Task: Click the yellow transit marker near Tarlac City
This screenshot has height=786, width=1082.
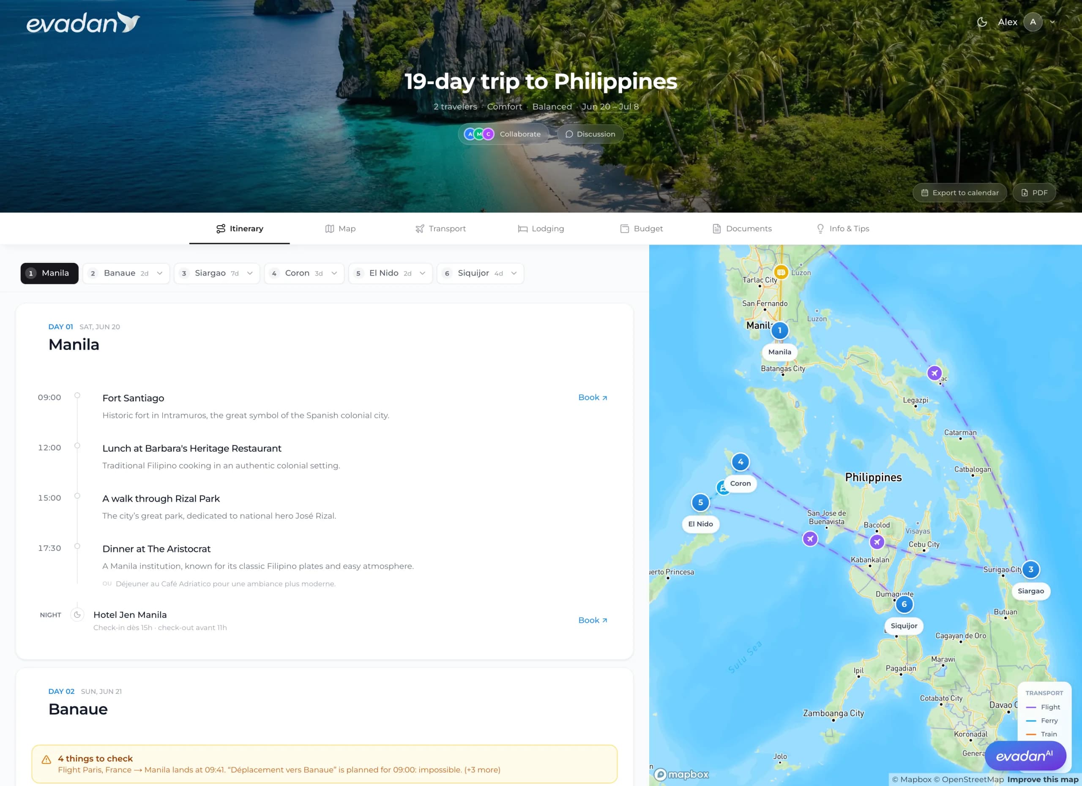Action: 781,272
